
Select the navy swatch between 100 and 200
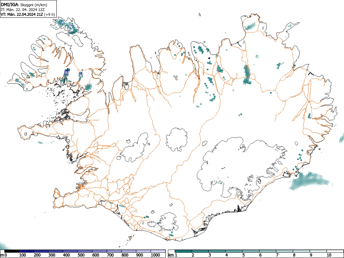(26, 251)
